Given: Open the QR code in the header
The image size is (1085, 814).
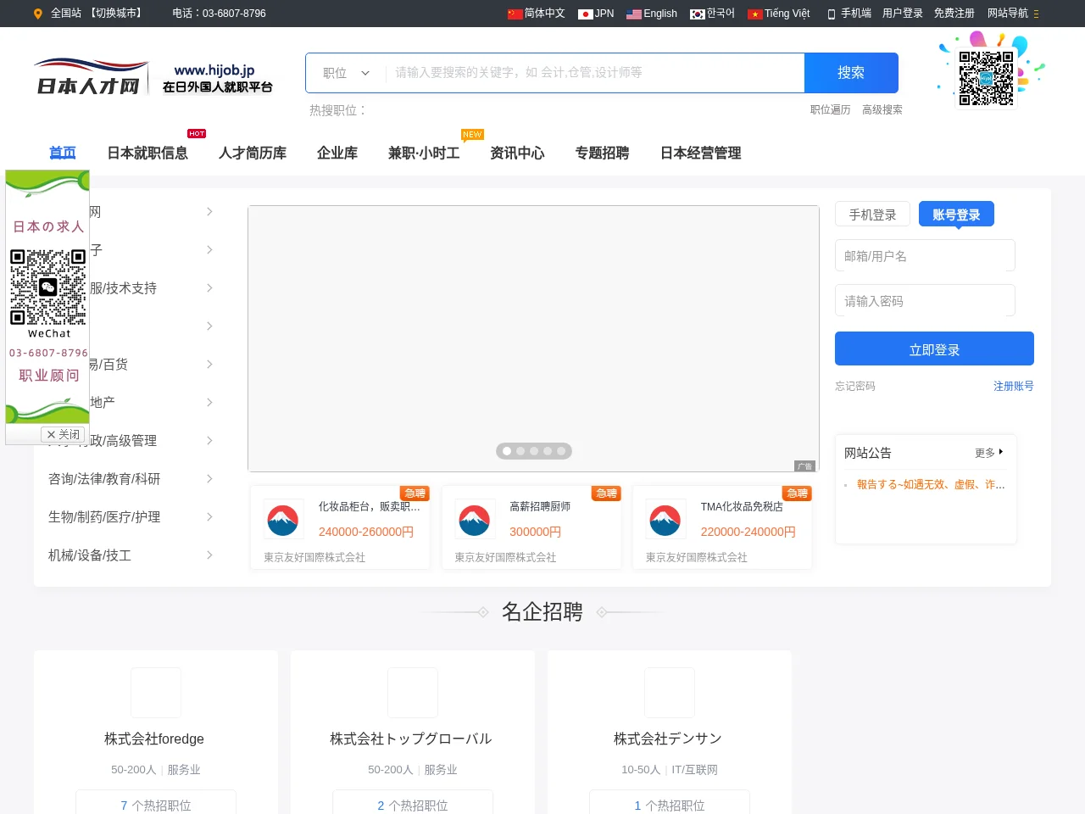Looking at the screenshot, I should pyautogui.click(x=986, y=78).
